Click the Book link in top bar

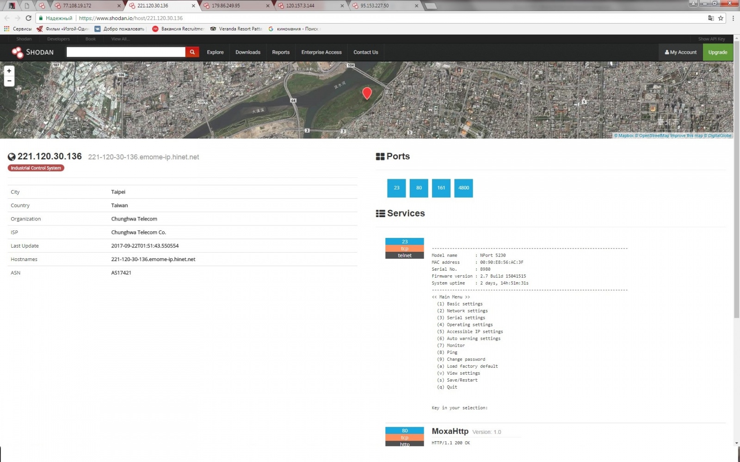coord(91,39)
